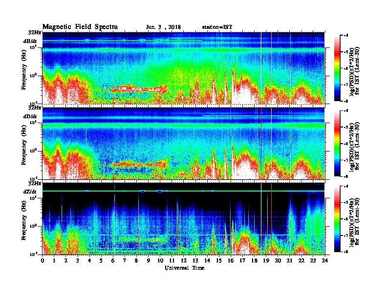Viewport: 387px width, 299px height.
Task: Click the 'dD/dt' panel label
Action: [x=30, y=116]
